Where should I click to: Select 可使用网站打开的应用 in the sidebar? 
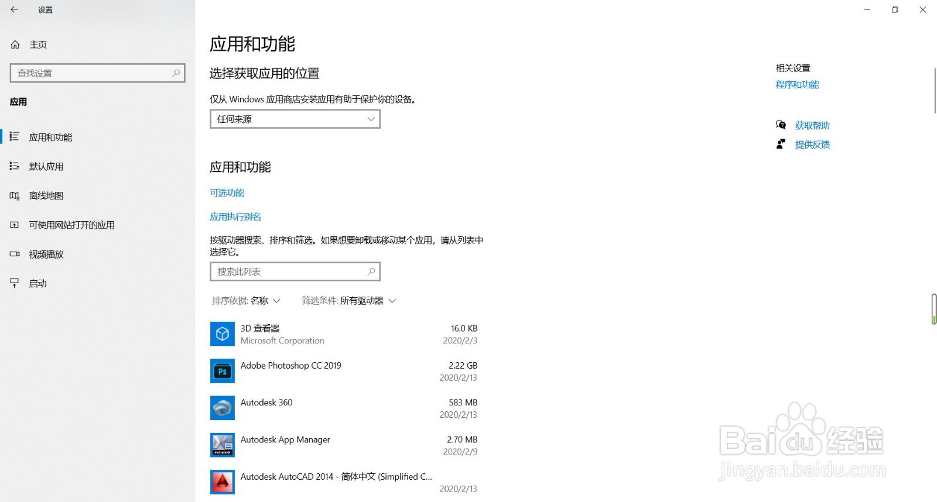97,225
